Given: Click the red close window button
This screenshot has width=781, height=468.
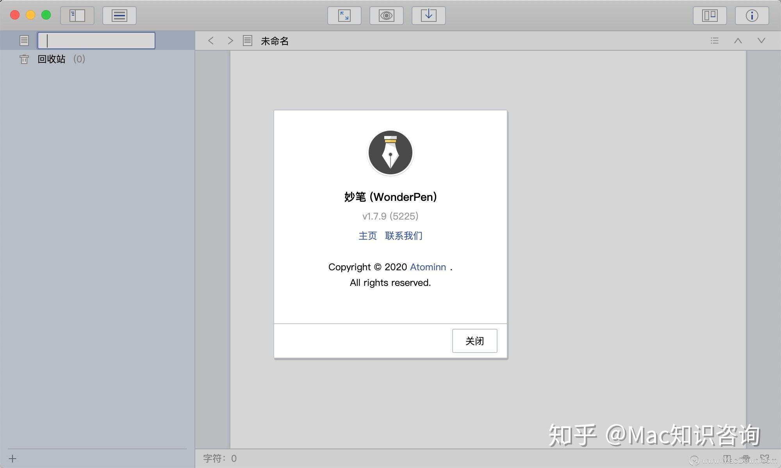Looking at the screenshot, I should [15, 15].
